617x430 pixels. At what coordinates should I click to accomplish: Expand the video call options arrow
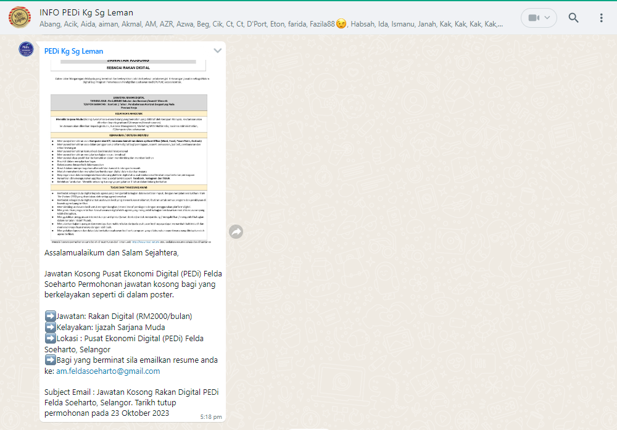[x=547, y=18]
